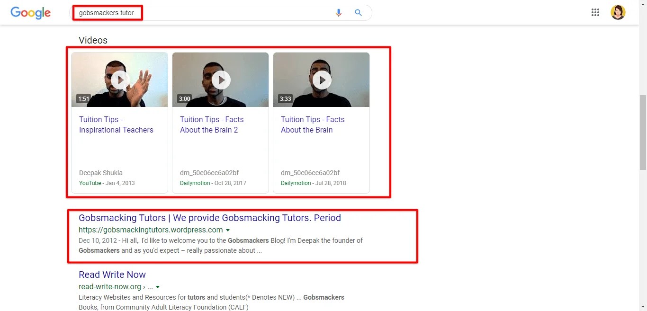Click the scrollbar up arrow
The width and height of the screenshot is (647, 311).
point(643,4)
